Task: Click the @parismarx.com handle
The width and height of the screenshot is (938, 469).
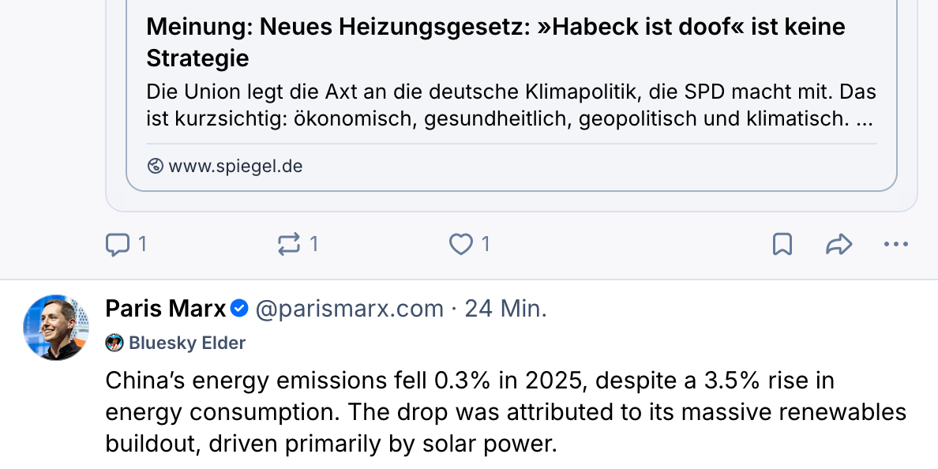Action: click(349, 309)
